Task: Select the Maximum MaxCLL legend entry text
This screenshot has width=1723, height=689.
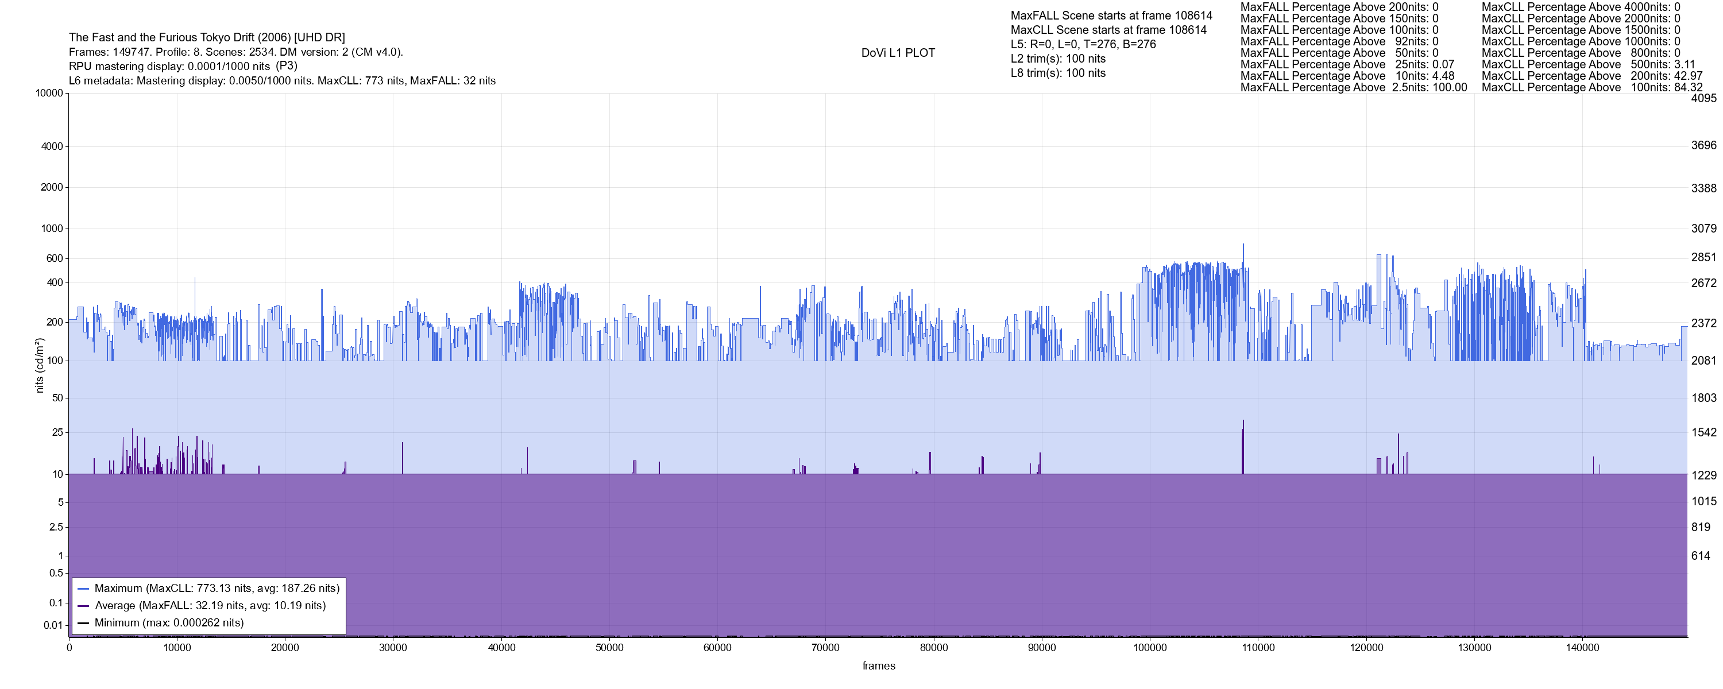Action: point(217,589)
